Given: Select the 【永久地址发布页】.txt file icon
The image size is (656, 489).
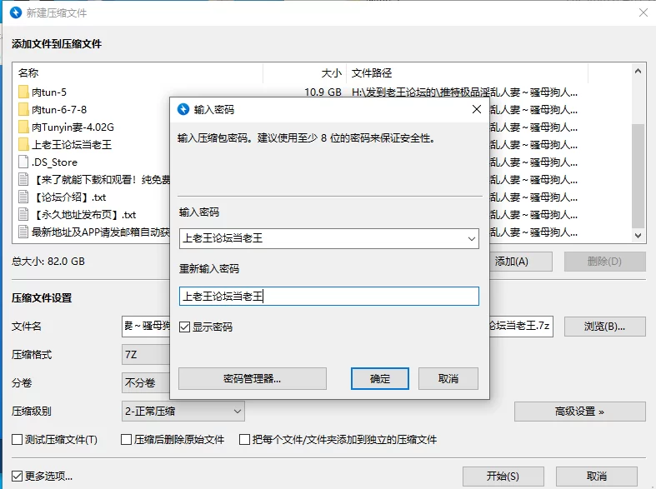Looking at the screenshot, I should click(23, 214).
